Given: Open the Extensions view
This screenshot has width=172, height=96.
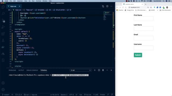Looking at the screenshot, I should [3, 34].
